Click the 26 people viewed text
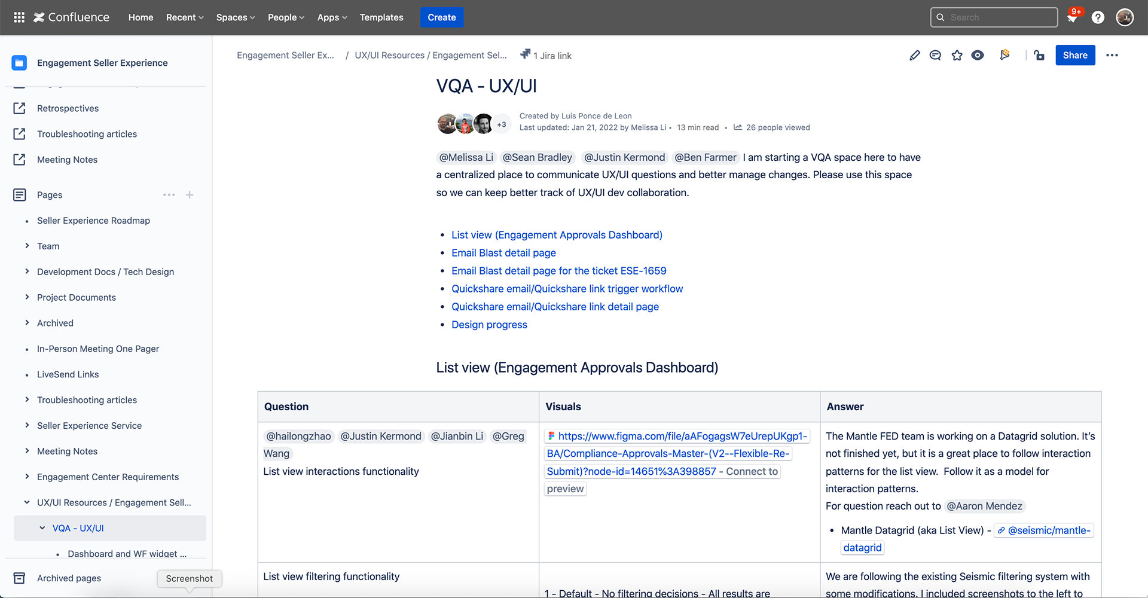This screenshot has height=598, width=1148. pyautogui.click(x=778, y=127)
